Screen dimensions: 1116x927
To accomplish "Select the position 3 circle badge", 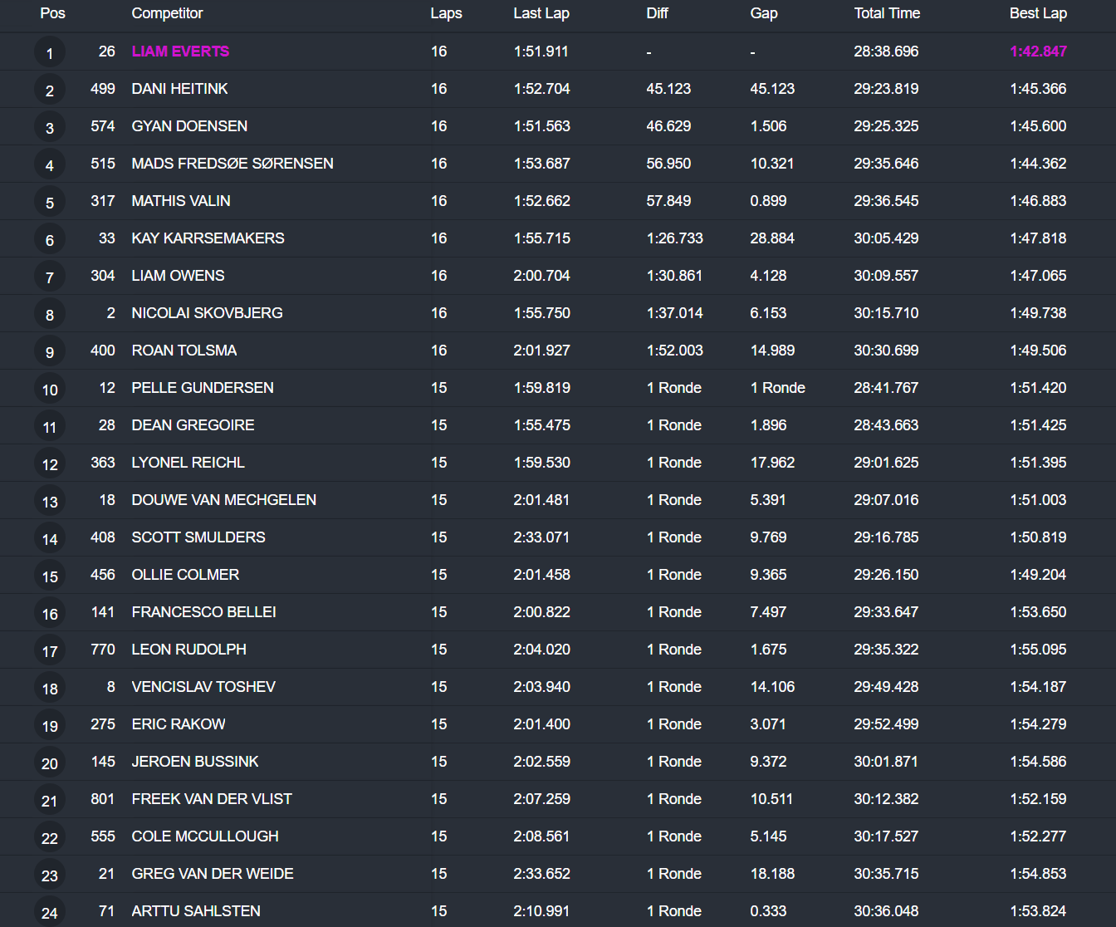I will (x=50, y=128).
